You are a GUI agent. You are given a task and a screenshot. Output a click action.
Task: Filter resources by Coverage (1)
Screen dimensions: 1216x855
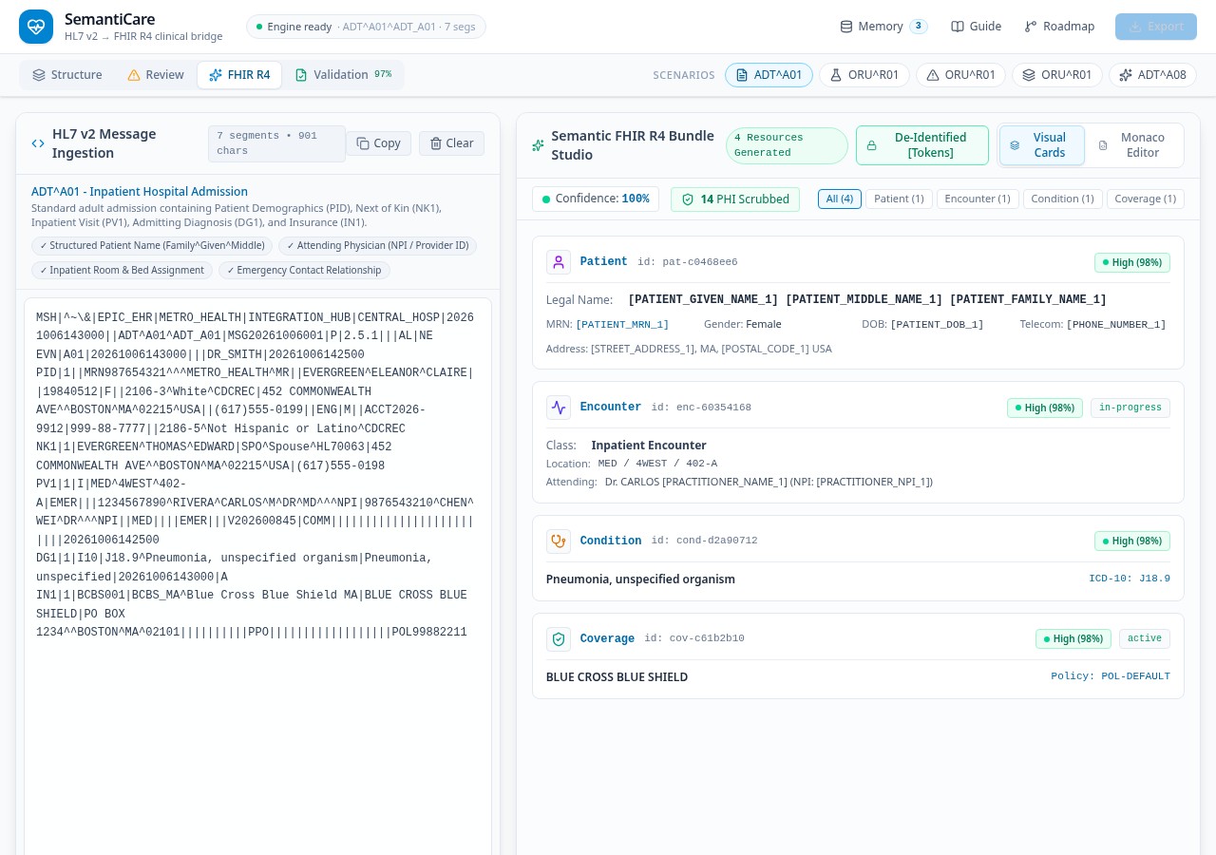(x=1146, y=199)
